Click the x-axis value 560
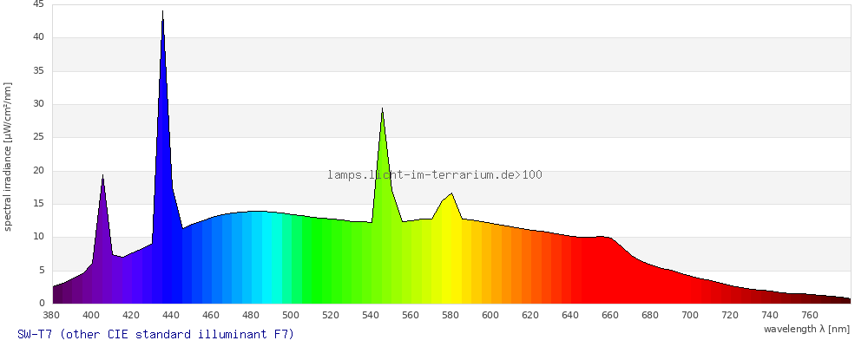This screenshot has height=347, width=868. click(x=411, y=316)
